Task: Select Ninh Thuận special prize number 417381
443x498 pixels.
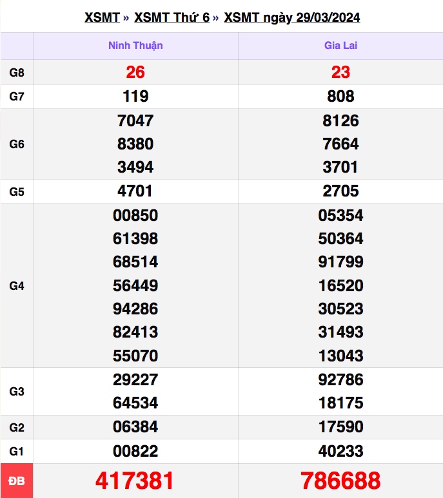Action: click(135, 481)
